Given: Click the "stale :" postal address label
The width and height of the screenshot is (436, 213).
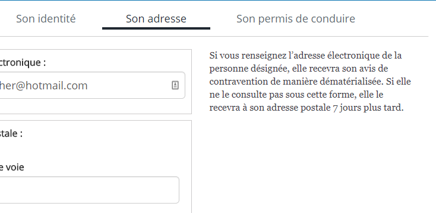Looking at the screenshot, I should tap(11, 134).
